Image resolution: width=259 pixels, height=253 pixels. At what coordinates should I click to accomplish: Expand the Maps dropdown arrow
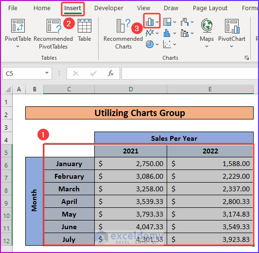[x=207, y=47]
